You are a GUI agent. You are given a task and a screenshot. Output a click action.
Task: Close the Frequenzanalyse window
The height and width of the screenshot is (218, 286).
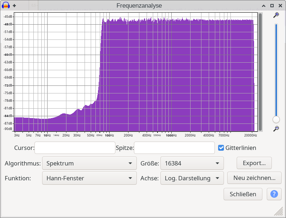tap(280, 5)
